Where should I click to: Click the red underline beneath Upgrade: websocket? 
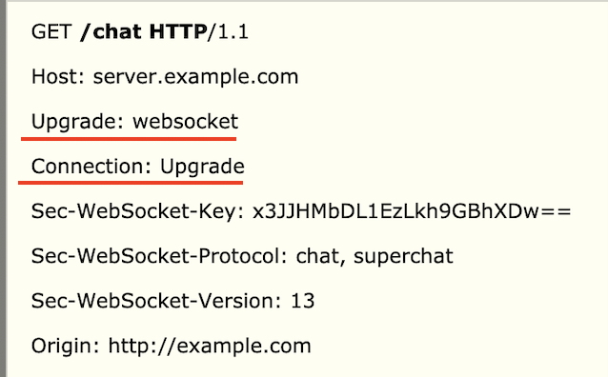[129, 139]
